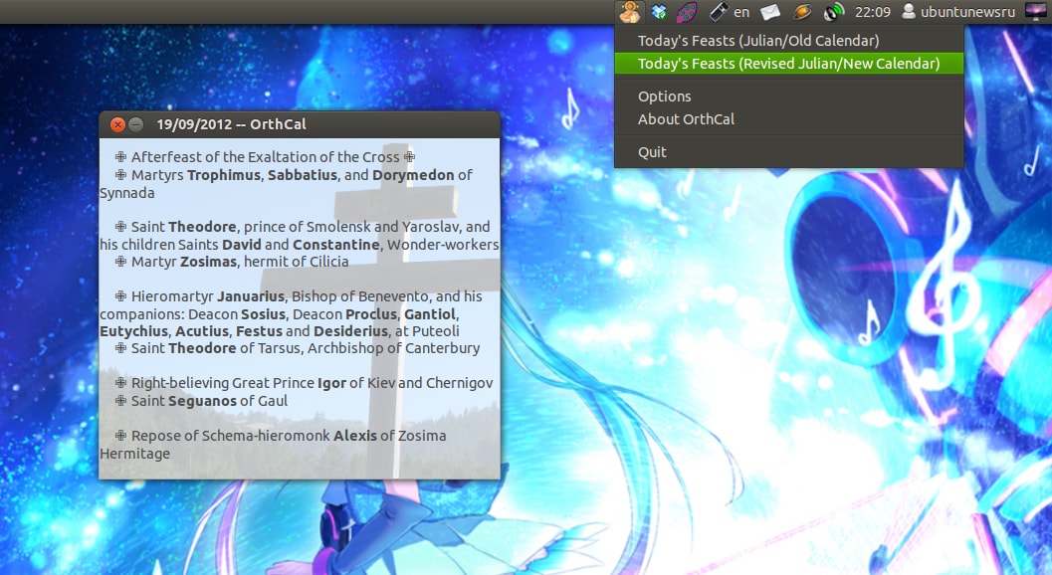Click the purple dotted tray icon
This screenshot has height=575, width=1052.
click(687, 11)
